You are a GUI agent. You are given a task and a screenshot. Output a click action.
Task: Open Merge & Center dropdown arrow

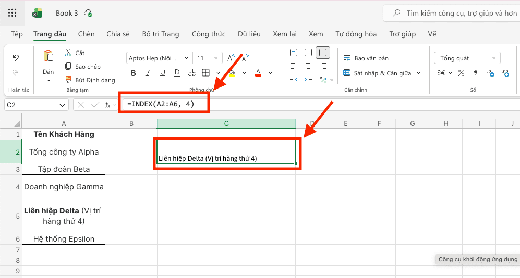coord(418,73)
